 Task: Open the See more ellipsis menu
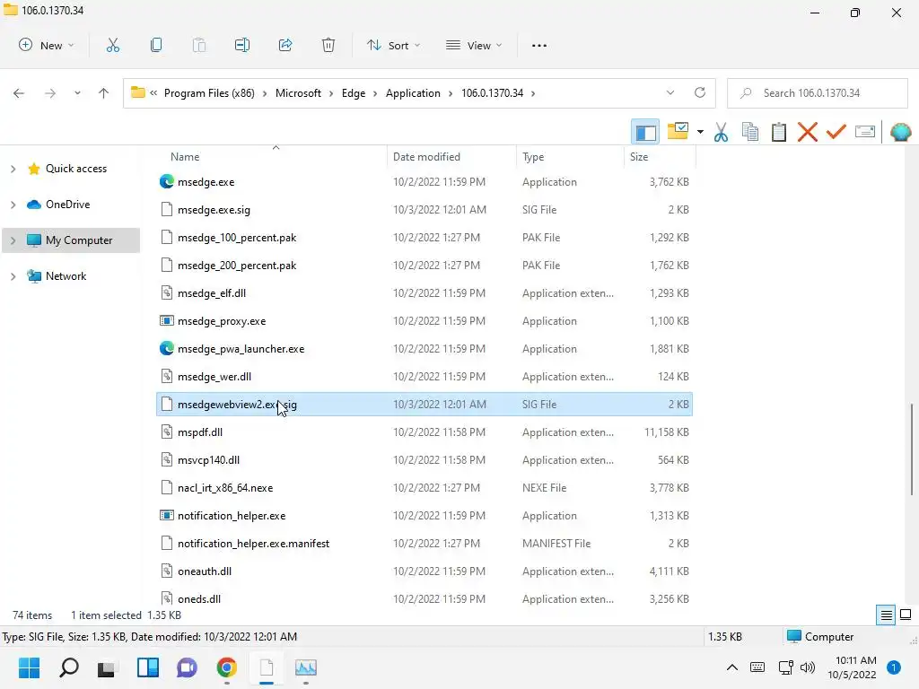(539, 45)
